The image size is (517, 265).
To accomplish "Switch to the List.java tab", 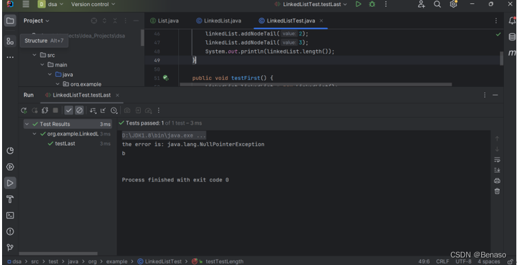I will pos(164,21).
